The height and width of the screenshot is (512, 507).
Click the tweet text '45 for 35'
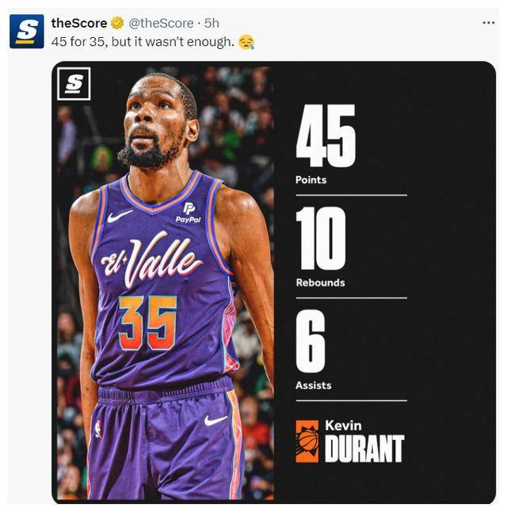click(x=78, y=42)
